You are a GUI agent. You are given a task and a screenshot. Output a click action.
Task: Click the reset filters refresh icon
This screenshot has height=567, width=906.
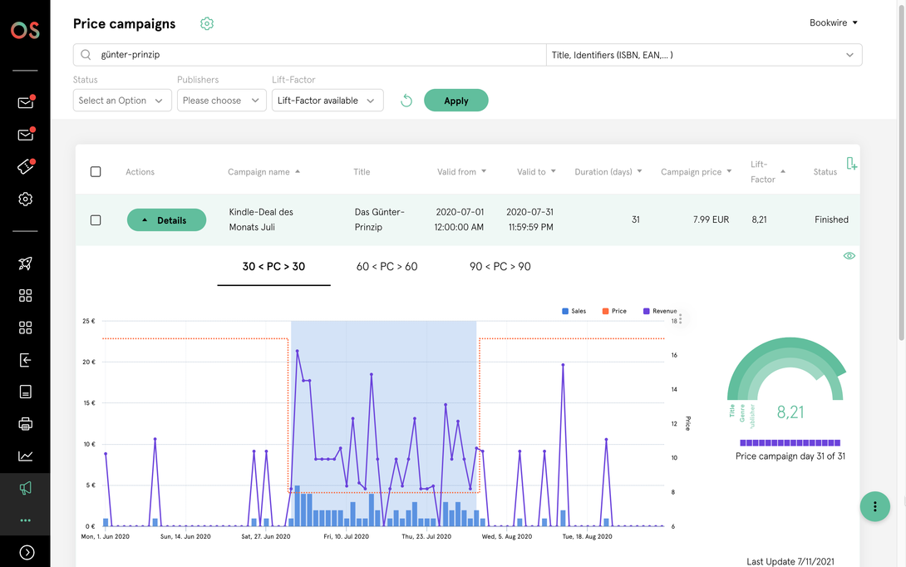coord(406,101)
